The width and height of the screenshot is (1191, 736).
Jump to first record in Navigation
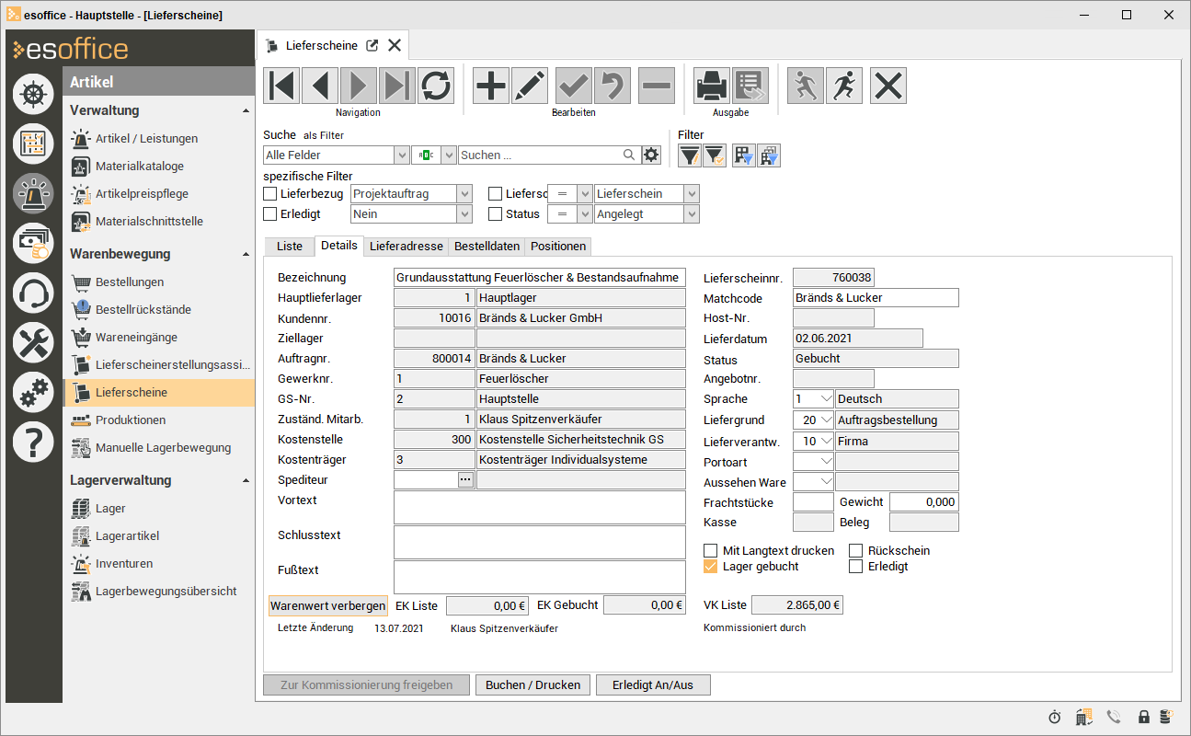pos(282,86)
